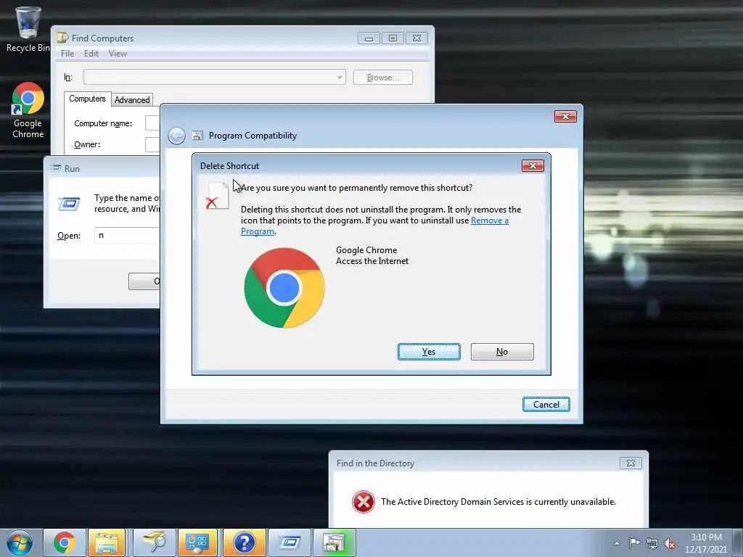The height and width of the screenshot is (557, 743).
Task: Click Browse in Find Computers
Action: (383, 77)
